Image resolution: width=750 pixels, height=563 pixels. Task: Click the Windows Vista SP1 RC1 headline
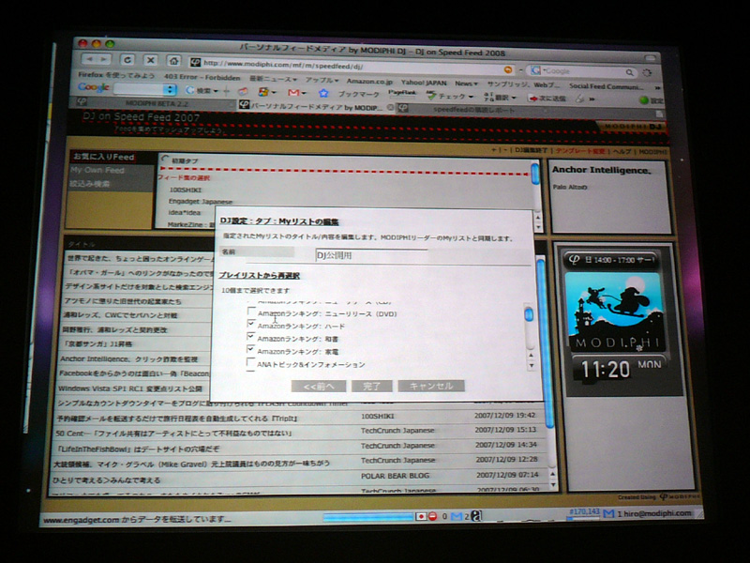pos(130,388)
